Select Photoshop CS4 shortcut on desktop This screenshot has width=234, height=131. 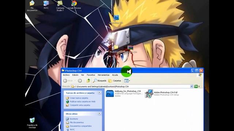point(116,19)
